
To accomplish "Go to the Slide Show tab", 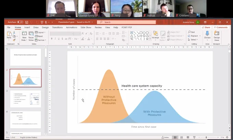I will (x=86, y=27).
